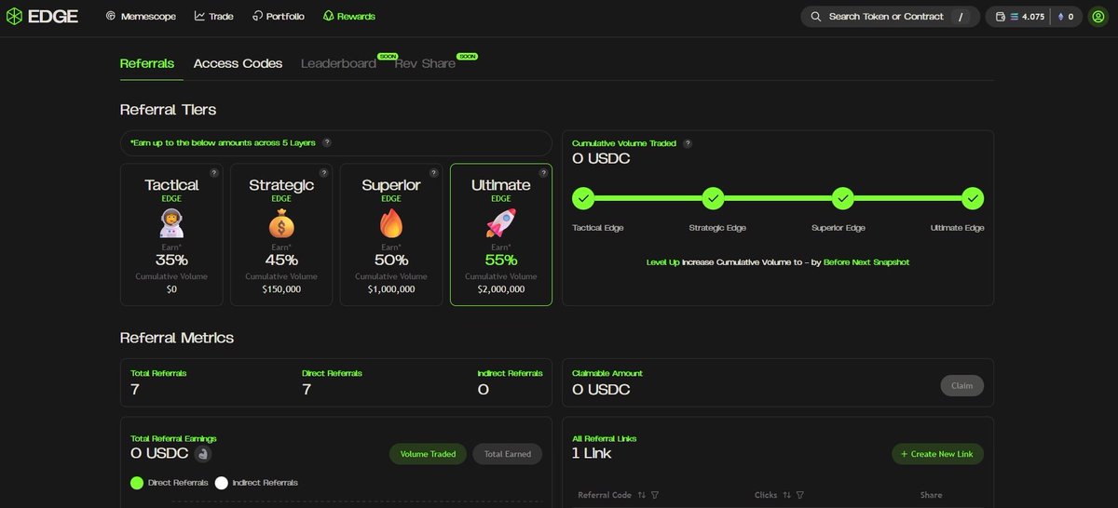Click the Before Next Snapshot text
The width and height of the screenshot is (1118, 508).
click(866, 262)
